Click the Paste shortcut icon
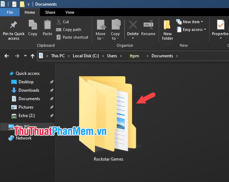The width and height of the screenshot is (229, 182). pyautogui.click(x=58, y=37)
